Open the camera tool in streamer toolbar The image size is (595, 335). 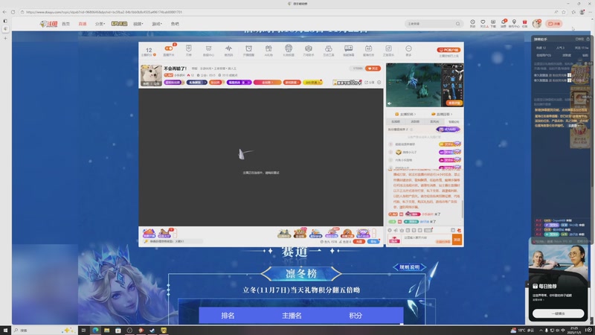[309, 48]
